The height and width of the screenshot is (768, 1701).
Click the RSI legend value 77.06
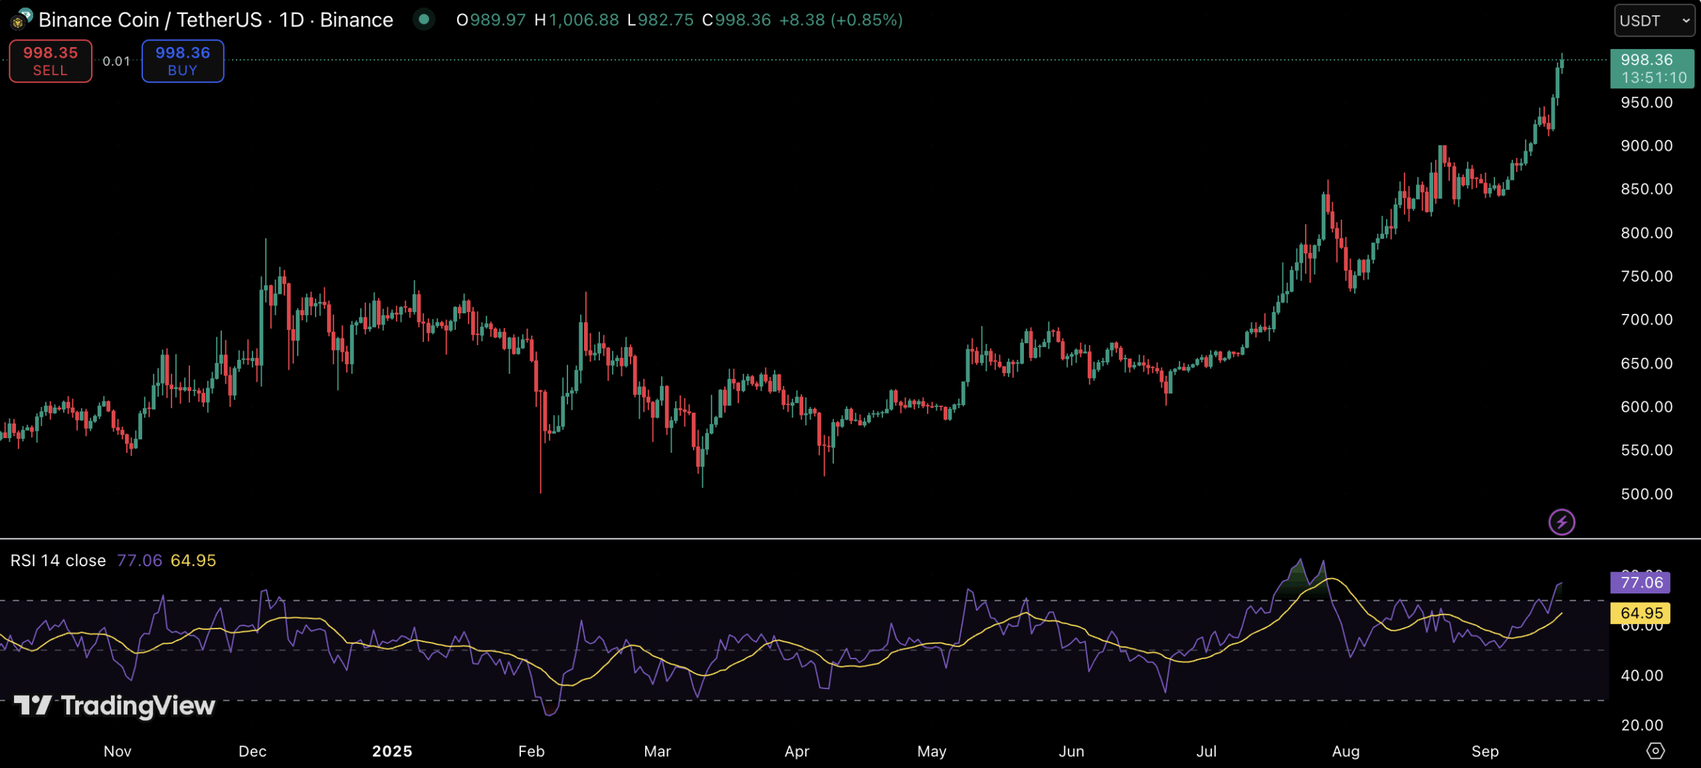(x=140, y=560)
